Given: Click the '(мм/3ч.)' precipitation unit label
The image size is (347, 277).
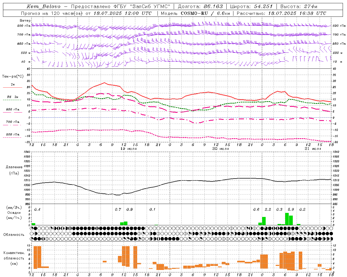Looking at the screenshot, I should click(14, 208).
